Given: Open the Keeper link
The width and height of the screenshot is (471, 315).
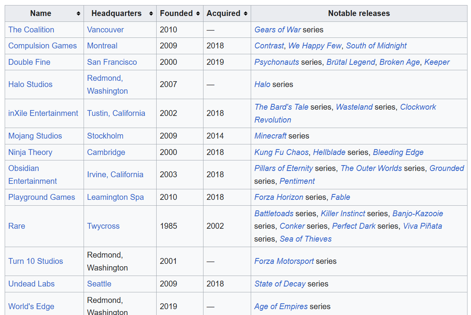Looking at the screenshot, I should (437, 62).
